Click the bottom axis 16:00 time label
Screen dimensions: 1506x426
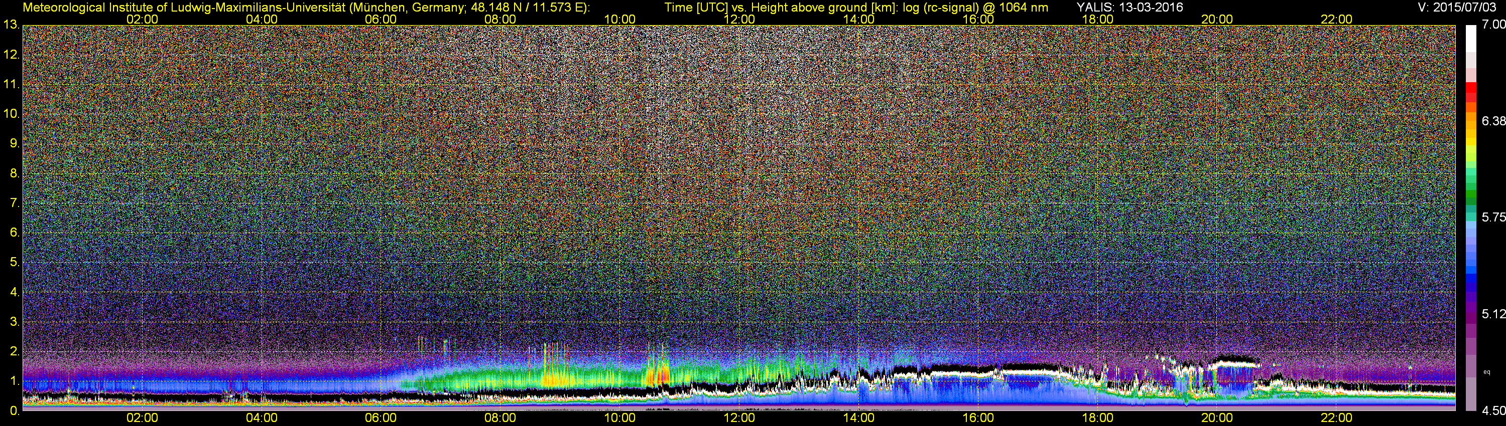click(978, 418)
